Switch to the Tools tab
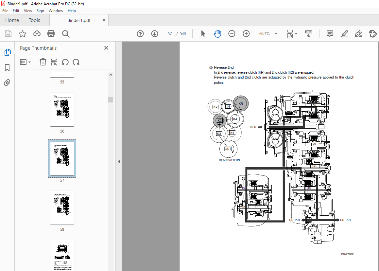This screenshot has width=379, height=271. pyautogui.click(x=34, y=20)
